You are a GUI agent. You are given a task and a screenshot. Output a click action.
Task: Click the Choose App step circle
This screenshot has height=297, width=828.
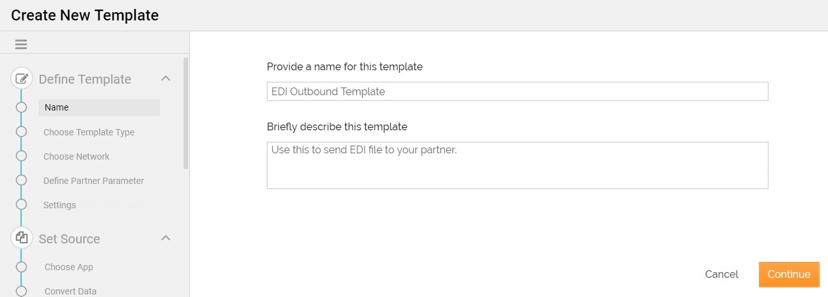coord(21,267)
